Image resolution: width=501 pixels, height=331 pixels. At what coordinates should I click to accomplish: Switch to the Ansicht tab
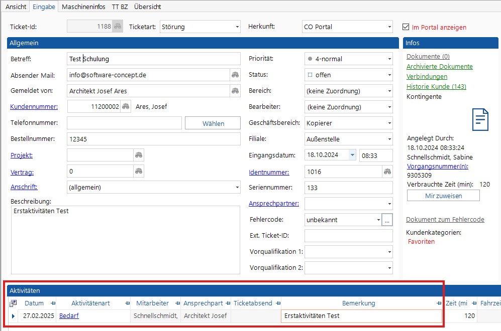click(x=16, y=7)
